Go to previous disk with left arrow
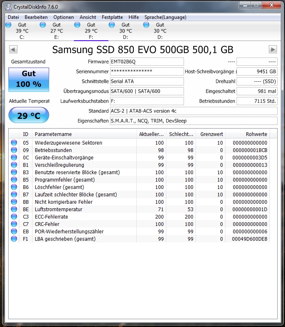 (13, 50)
